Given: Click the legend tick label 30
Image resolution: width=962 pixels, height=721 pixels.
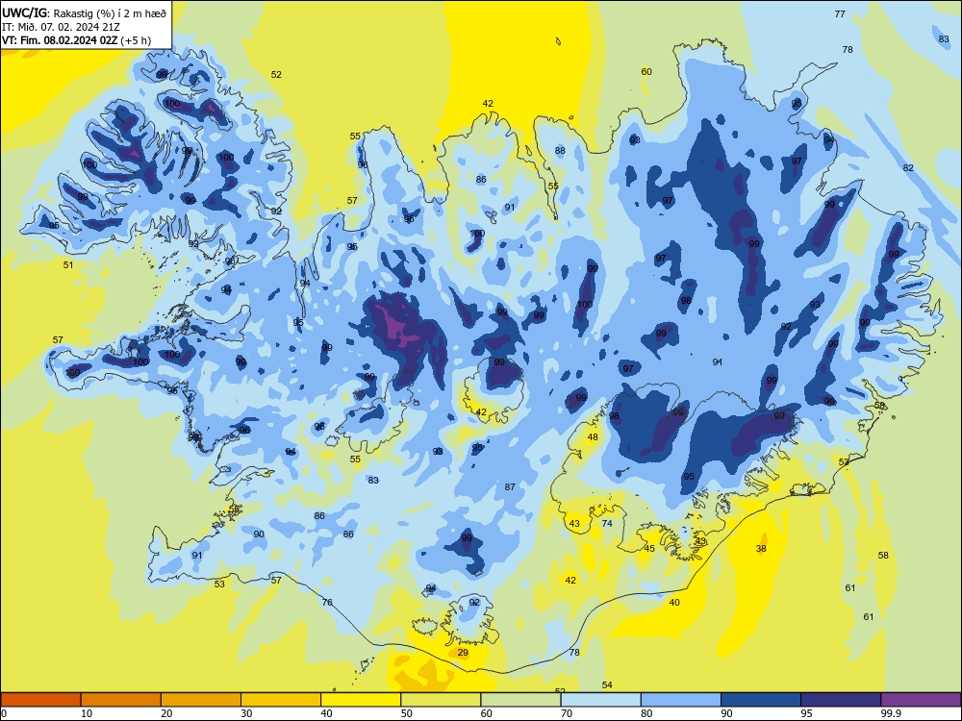Looking at the screenshot, I should point(246,713).
